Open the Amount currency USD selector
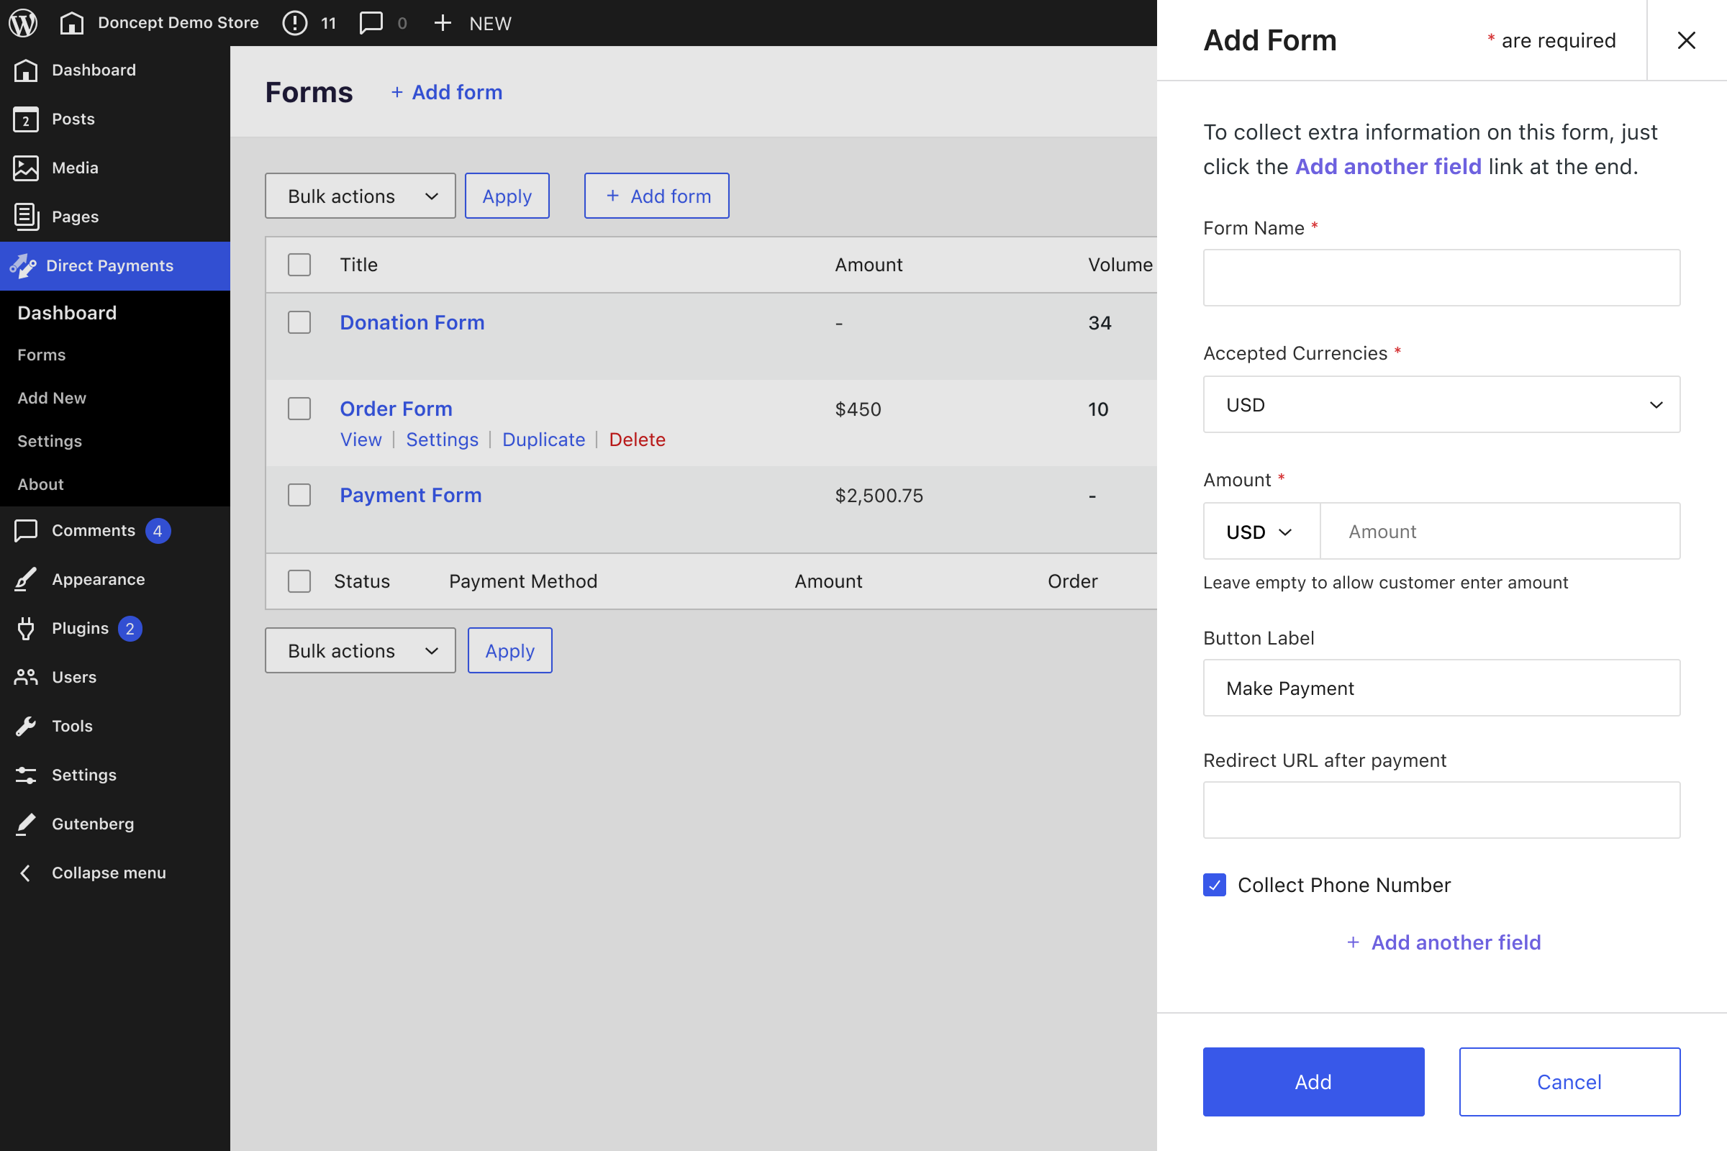 click(1260, 532)
